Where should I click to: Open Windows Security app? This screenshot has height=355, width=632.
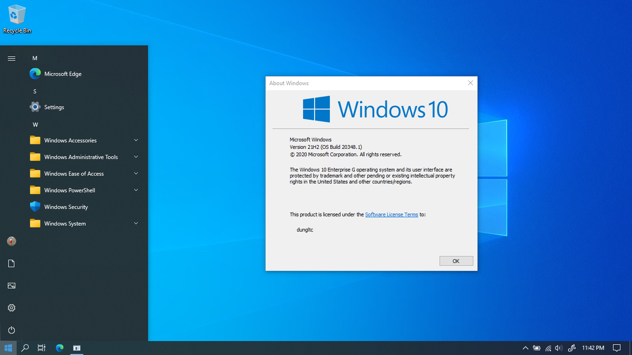tap(85, 207)
